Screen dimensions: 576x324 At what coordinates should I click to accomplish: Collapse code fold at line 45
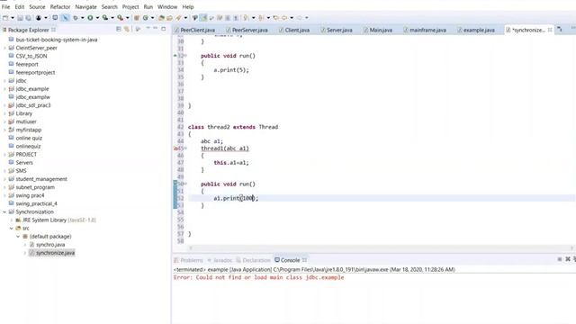pyautogui.click(x=186, y=148)
